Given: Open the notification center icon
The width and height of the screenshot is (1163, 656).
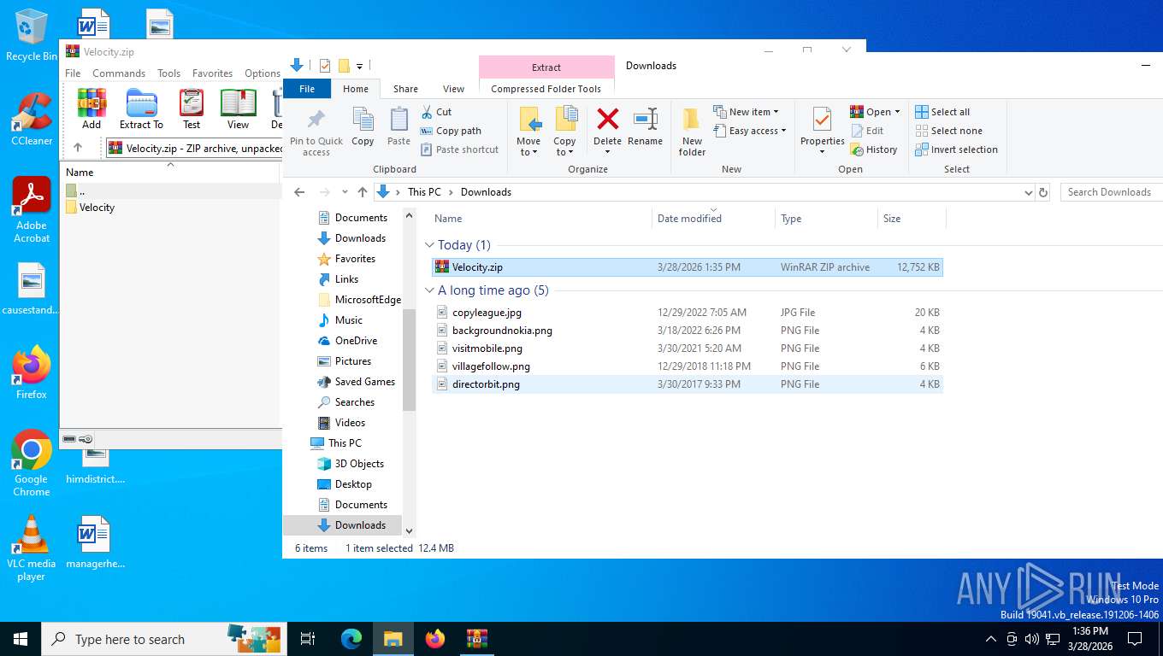Looking at the screenshot, I should point(1134,638).
